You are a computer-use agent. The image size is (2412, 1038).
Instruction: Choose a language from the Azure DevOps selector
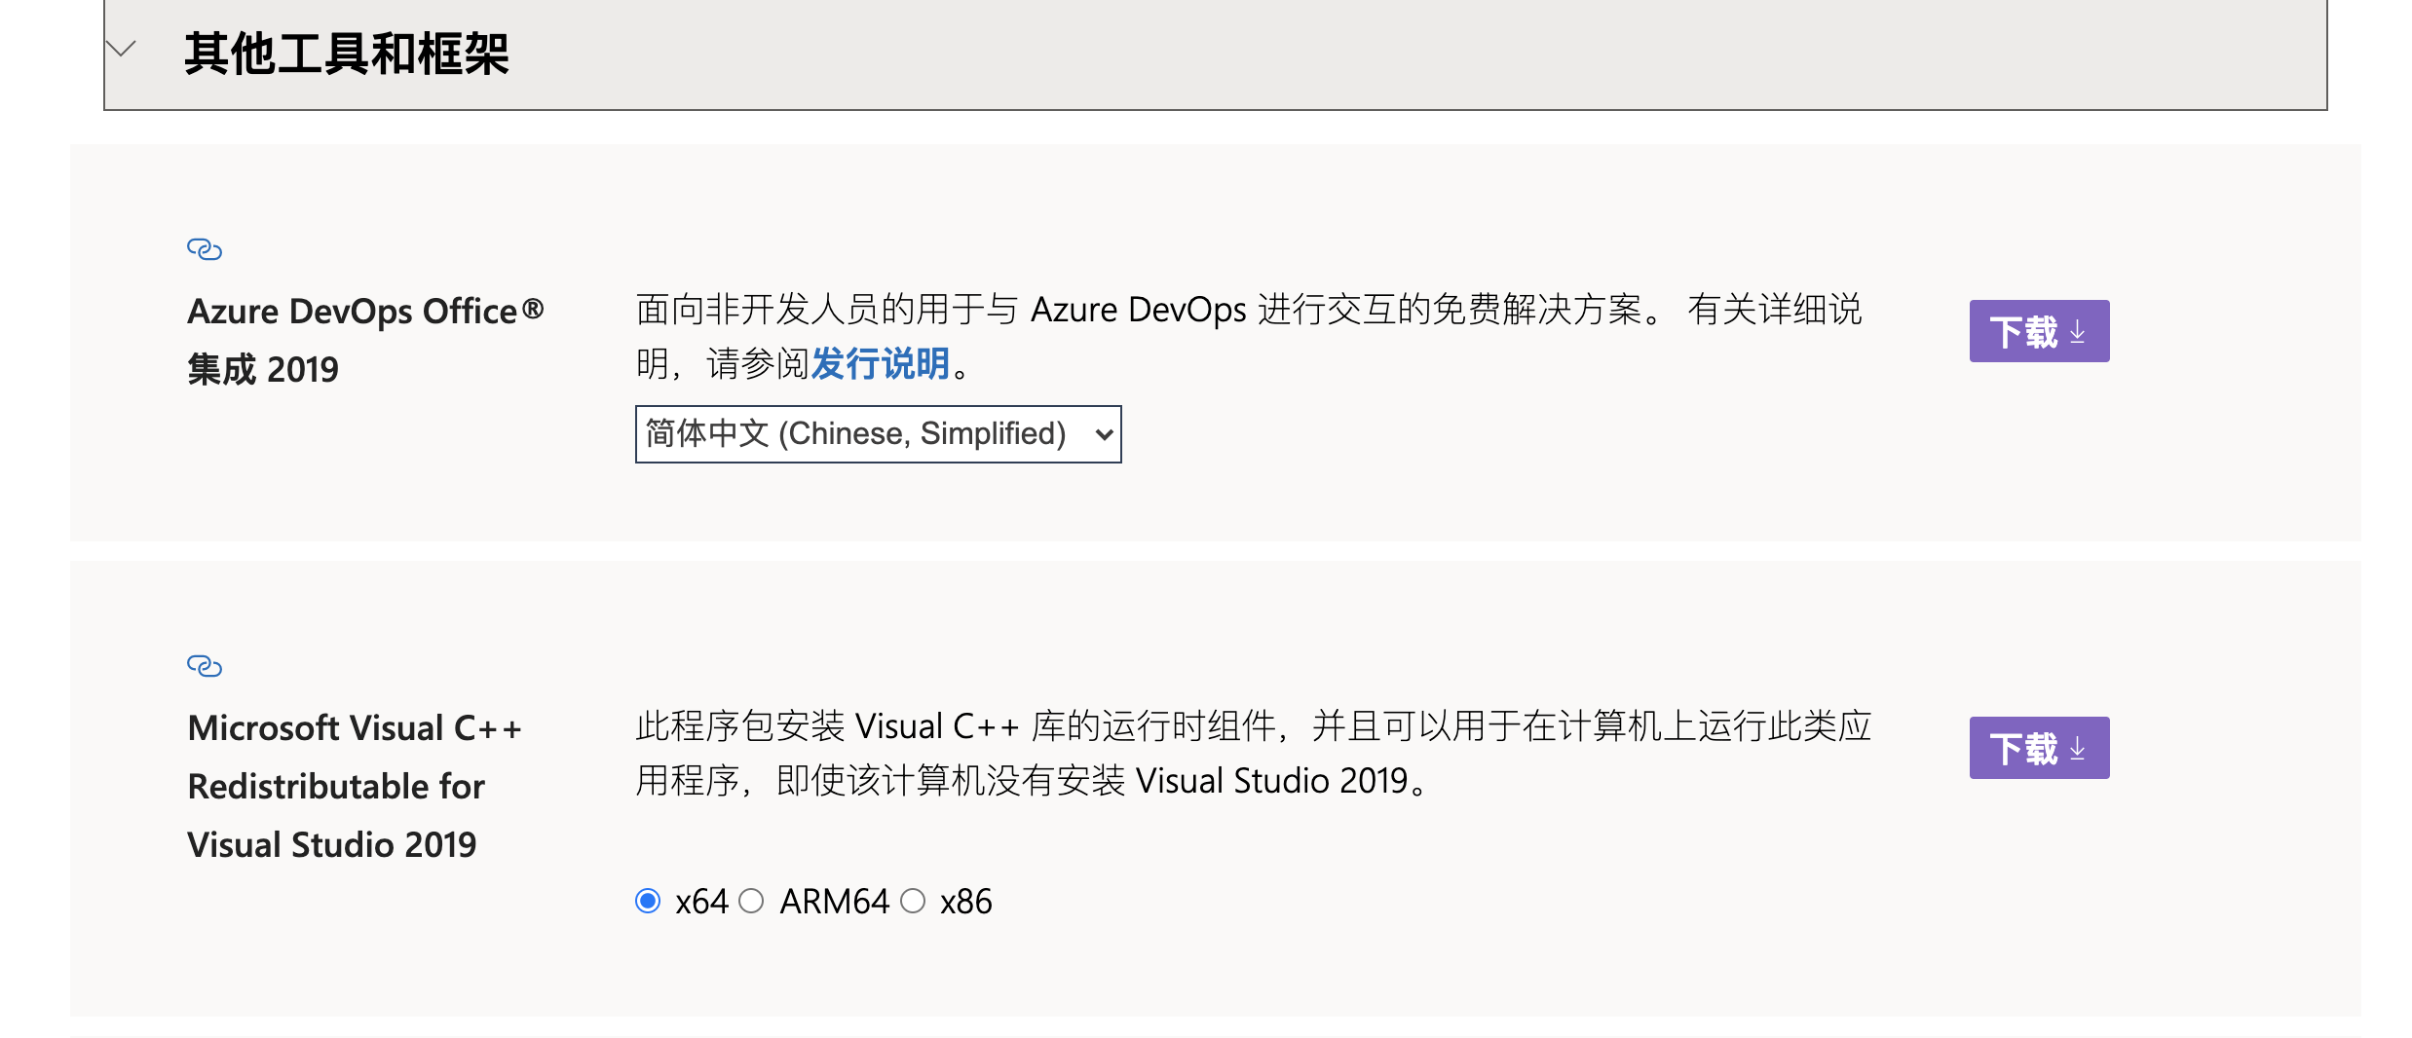pyautogui.click(x=876, y=434)
